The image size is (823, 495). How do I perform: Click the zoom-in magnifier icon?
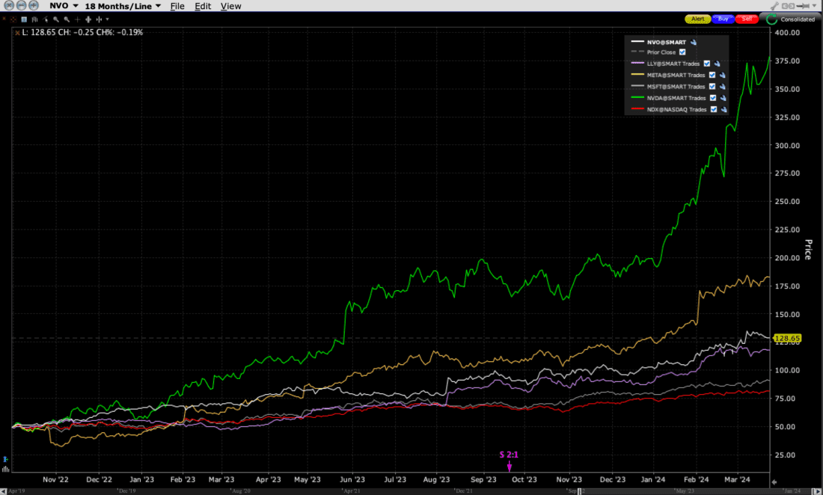56,19
